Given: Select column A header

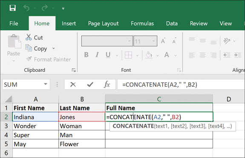Looking at the screenshot, I should (36, 99).
